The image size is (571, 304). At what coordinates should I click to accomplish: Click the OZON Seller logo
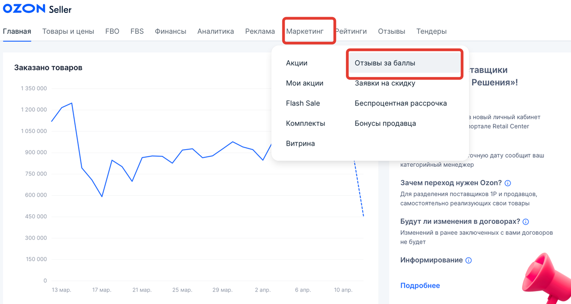pyautogui.click(x=38, y=9)
